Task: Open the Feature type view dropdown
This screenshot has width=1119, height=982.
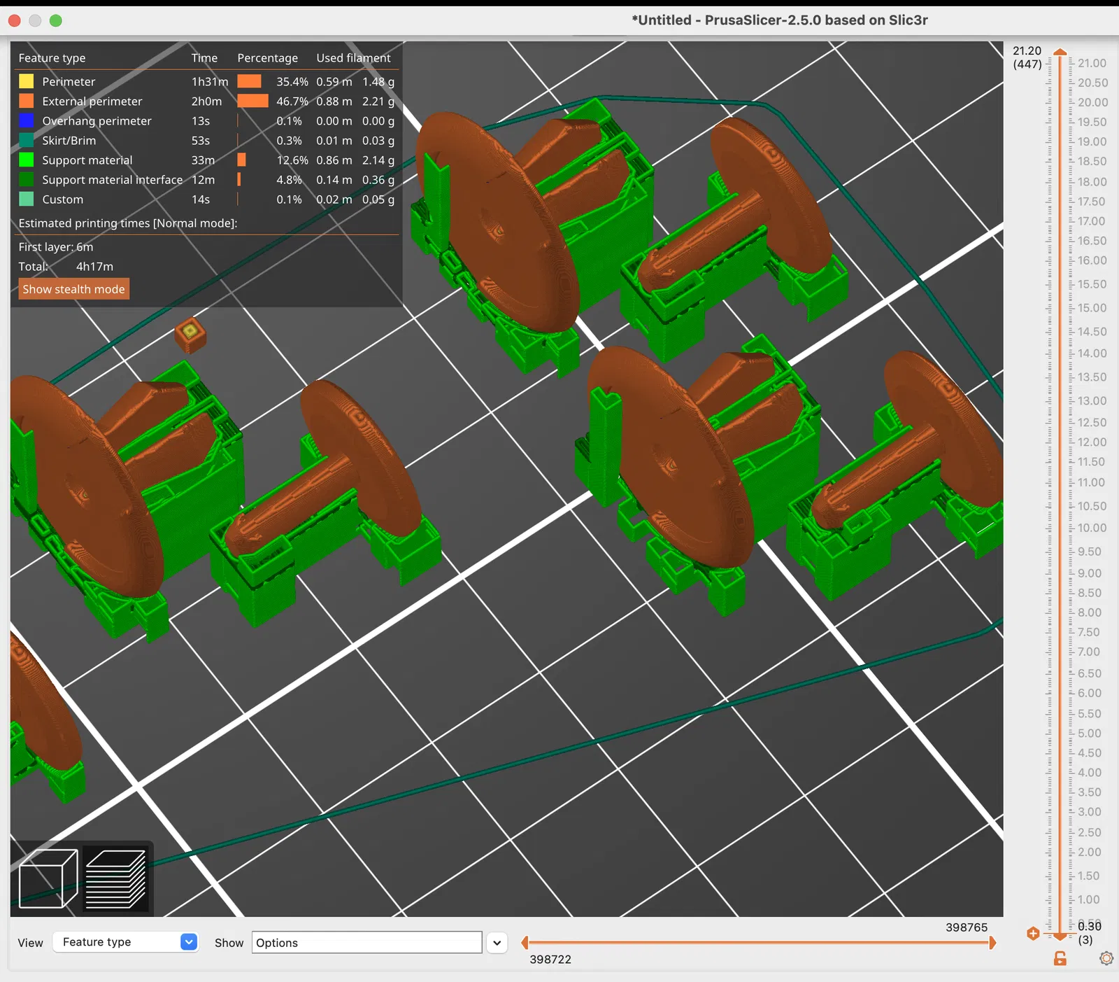Action: [x=125, y=942]
